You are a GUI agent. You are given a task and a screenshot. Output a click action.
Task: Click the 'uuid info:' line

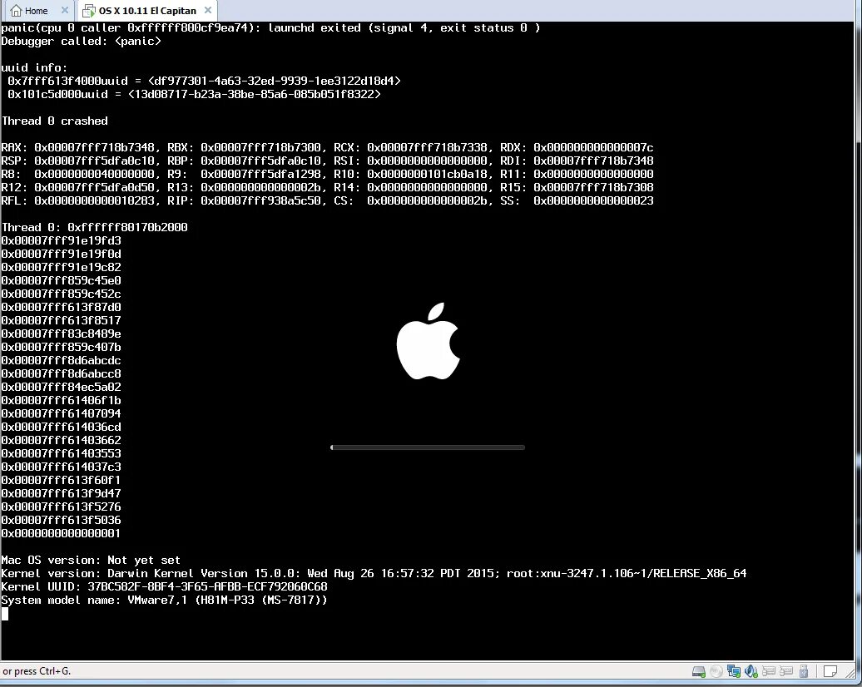(x=34, y=67)
